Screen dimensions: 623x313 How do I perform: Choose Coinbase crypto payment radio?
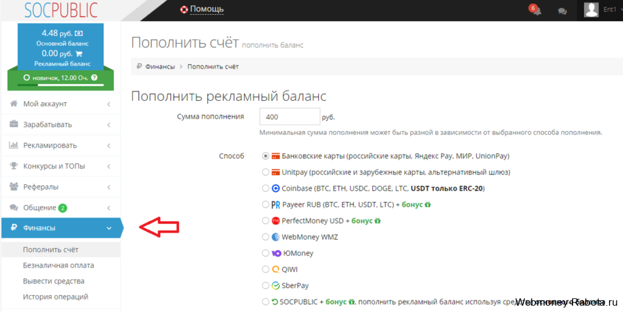265,188
